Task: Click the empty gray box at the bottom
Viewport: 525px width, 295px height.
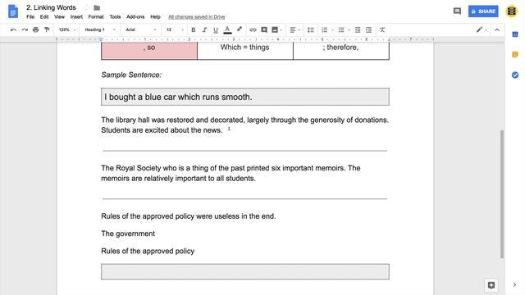Action: click(x=245, y=271)
